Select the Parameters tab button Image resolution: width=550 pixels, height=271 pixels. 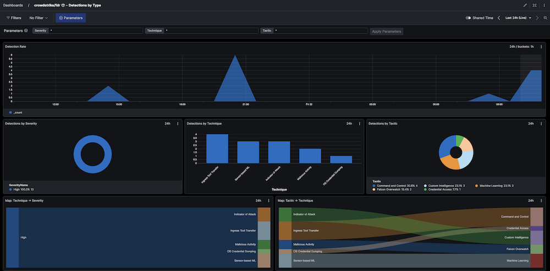(x=71, y=18)
